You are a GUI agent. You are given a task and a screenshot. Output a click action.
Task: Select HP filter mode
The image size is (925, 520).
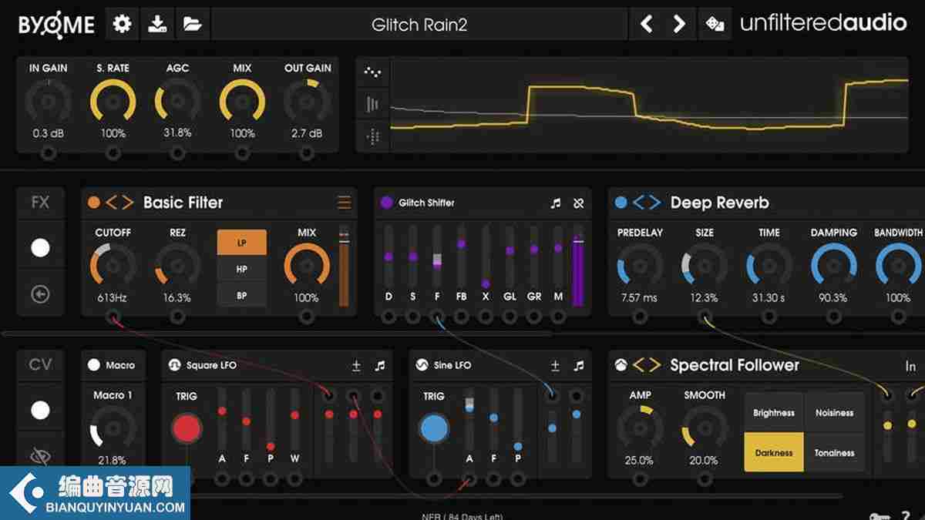click(241, 269)
